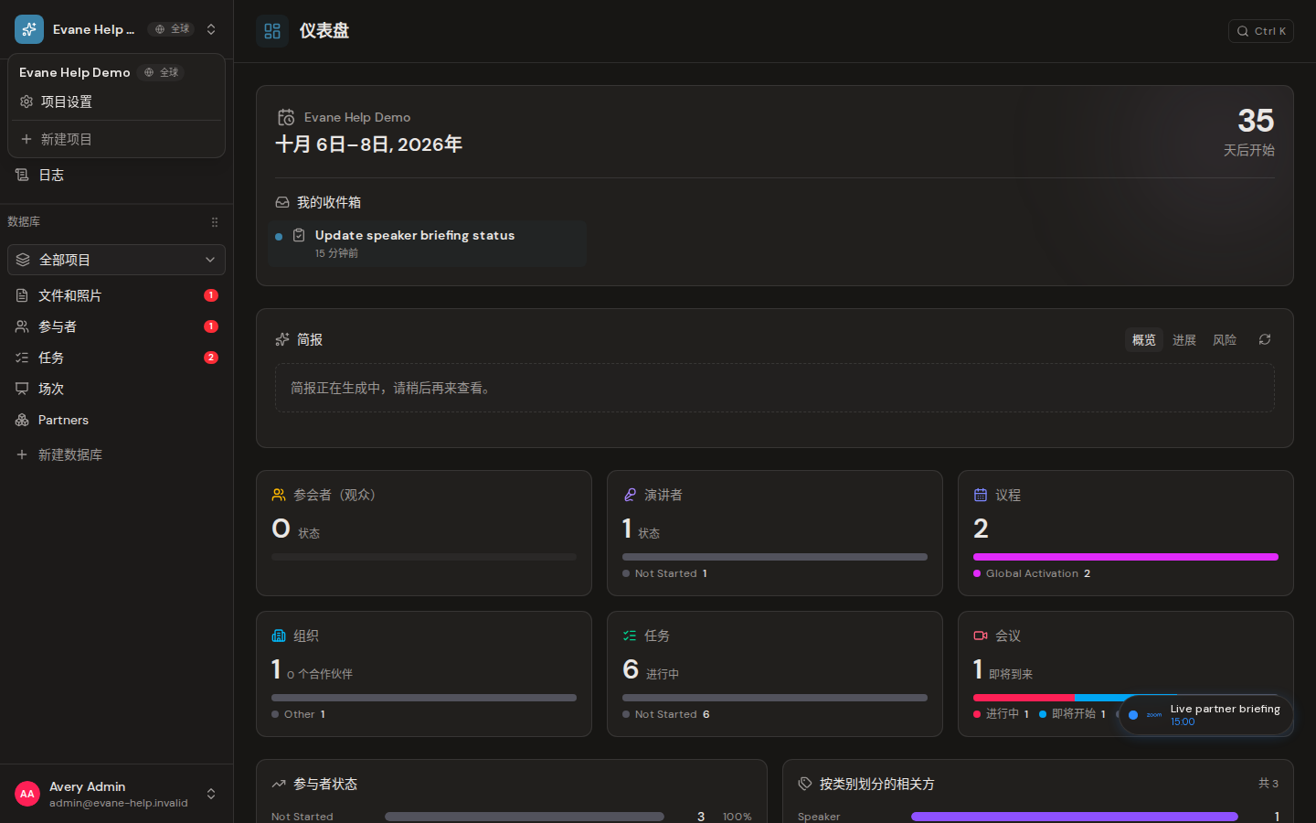Click the 文件和照片 document icon
1316x823 pixels.
click(22, 295)
